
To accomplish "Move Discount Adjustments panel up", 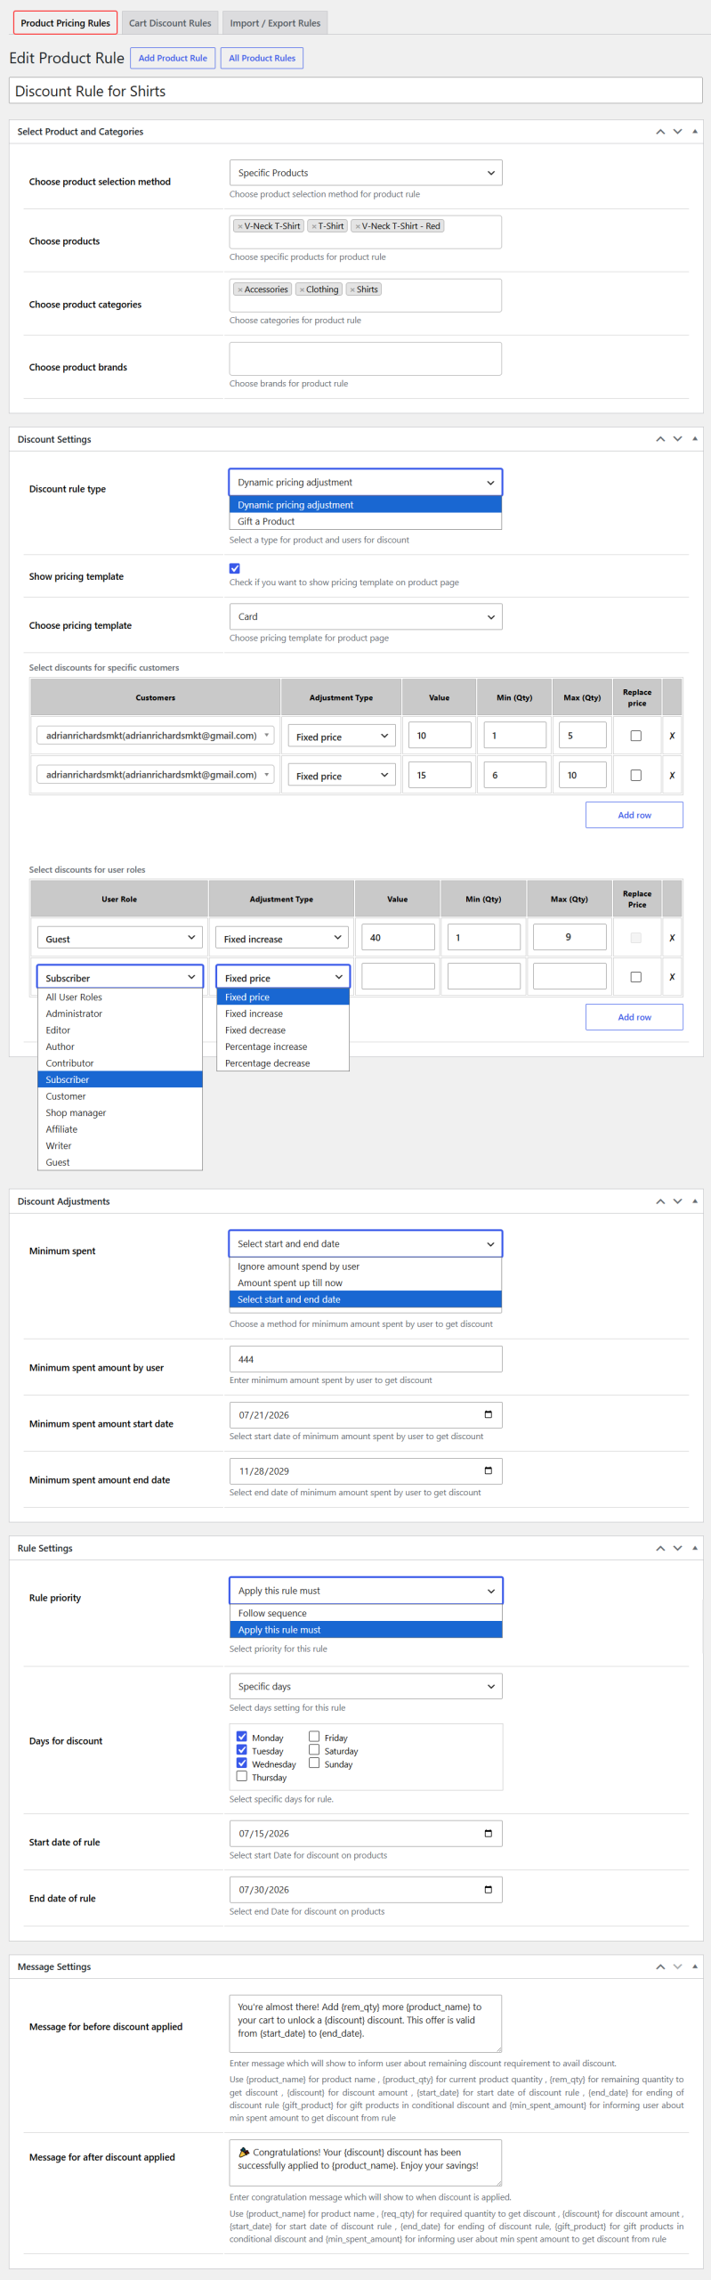I will [660, 1201].
